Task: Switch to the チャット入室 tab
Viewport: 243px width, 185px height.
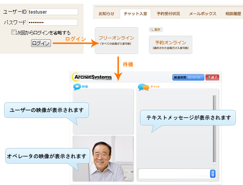Action: click(x=135, y=14)
